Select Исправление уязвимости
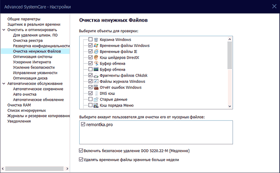 [x=35, y=73]
